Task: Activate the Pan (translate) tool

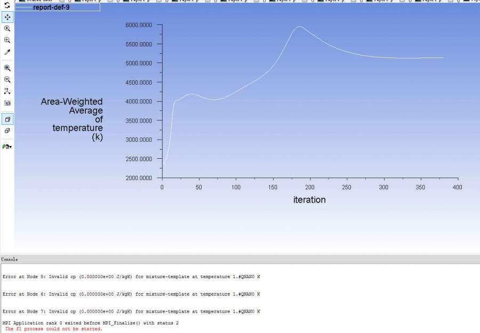Action: [x=7, y=17]
